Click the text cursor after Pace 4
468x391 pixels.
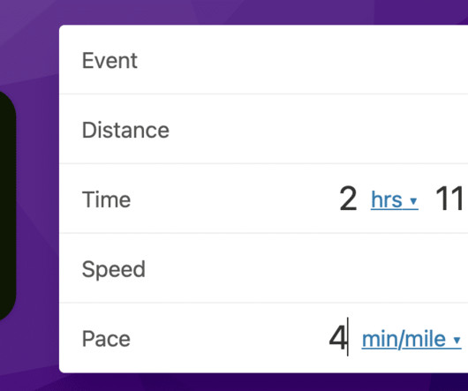[347, 337]
